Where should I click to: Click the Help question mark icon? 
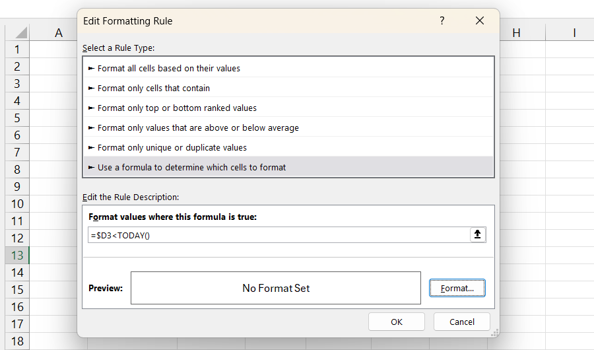point(442,21)
